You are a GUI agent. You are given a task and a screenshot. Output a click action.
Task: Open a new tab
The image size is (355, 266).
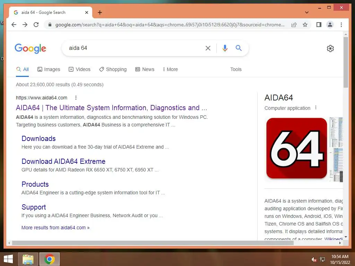100,12
